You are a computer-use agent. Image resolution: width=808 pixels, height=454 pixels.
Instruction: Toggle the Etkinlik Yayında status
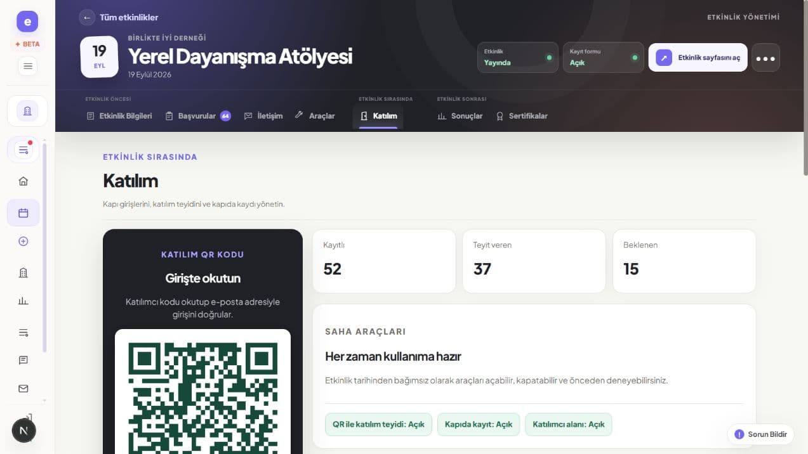[x=518, y=57]
